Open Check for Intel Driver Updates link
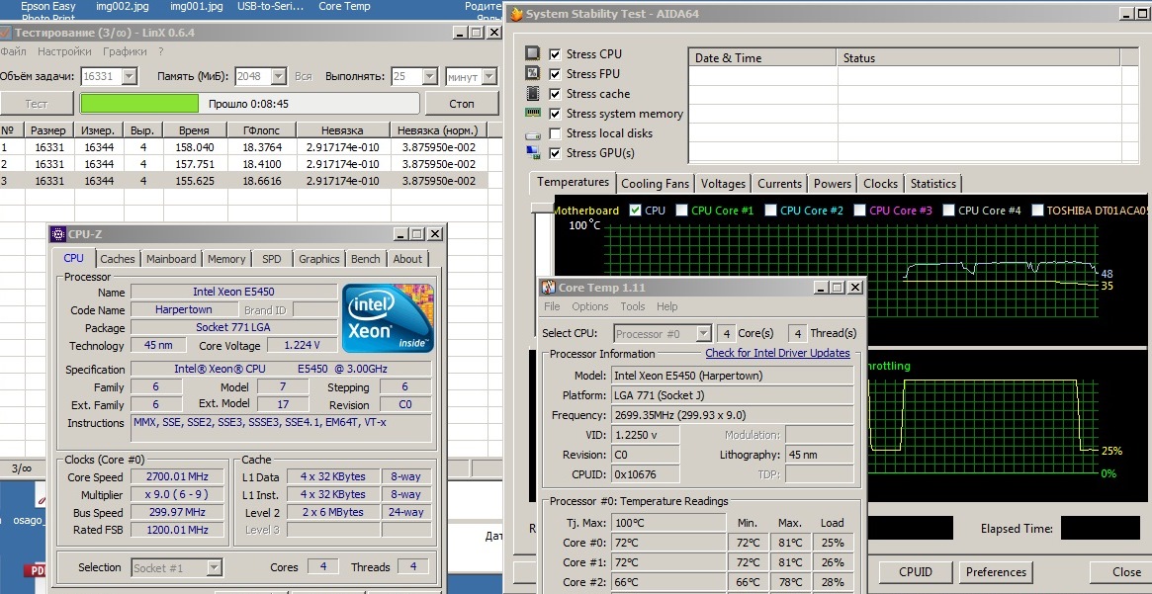This screenshot has width=1152, height=594. click(777, 353)
